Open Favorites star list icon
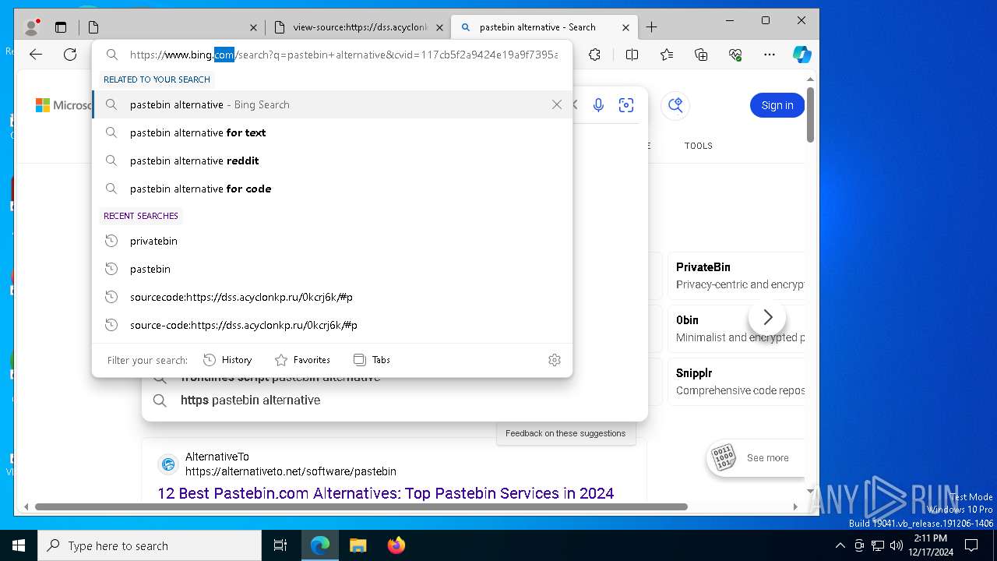997x561 pixels. click(667, 55)
